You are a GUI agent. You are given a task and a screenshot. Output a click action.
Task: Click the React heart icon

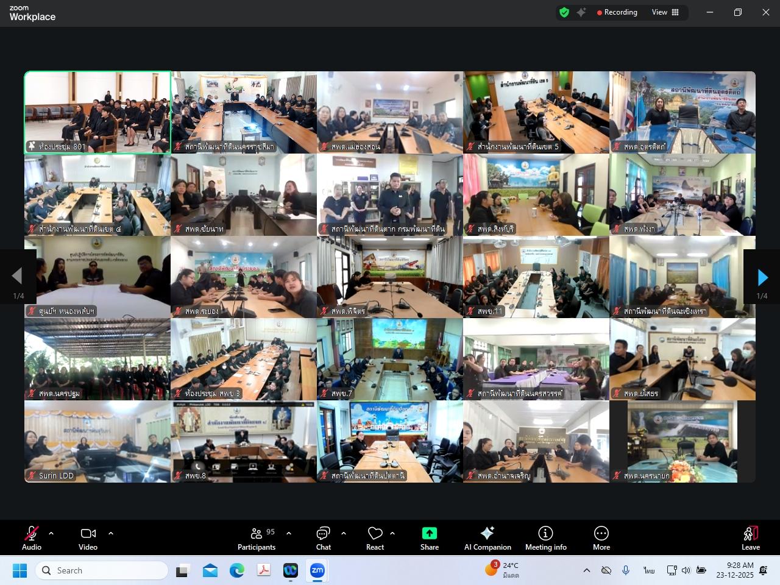click(x=375, y=537)
